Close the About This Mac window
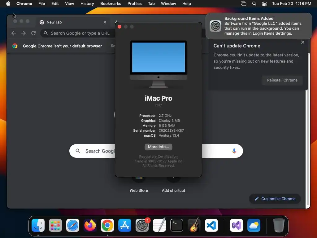 [x=119, y=27]
